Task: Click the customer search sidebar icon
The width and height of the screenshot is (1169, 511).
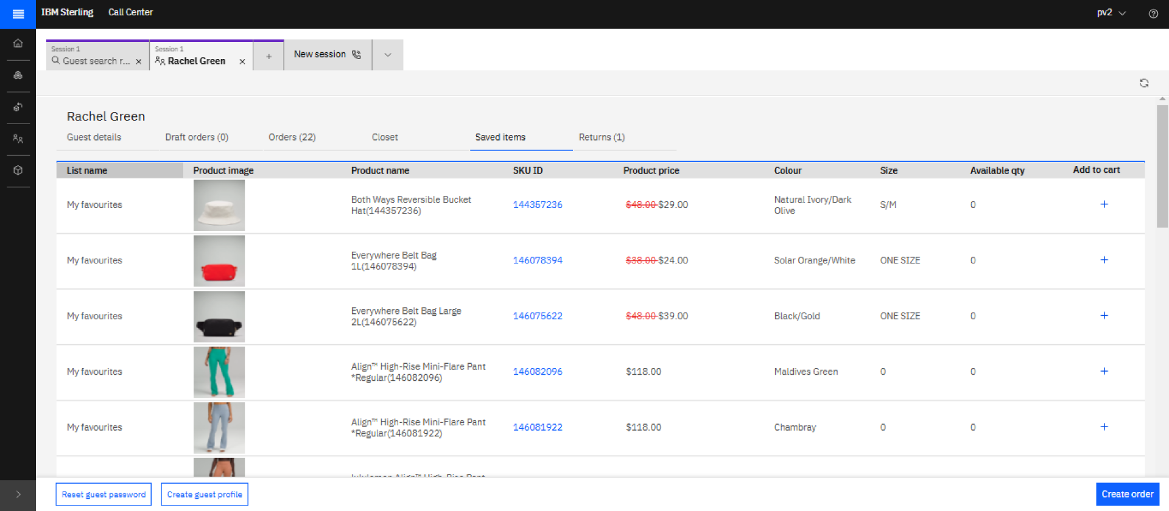Action: 18,139
